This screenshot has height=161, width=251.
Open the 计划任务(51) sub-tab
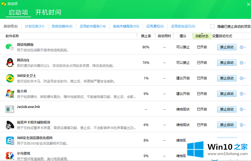coord(35,26)
